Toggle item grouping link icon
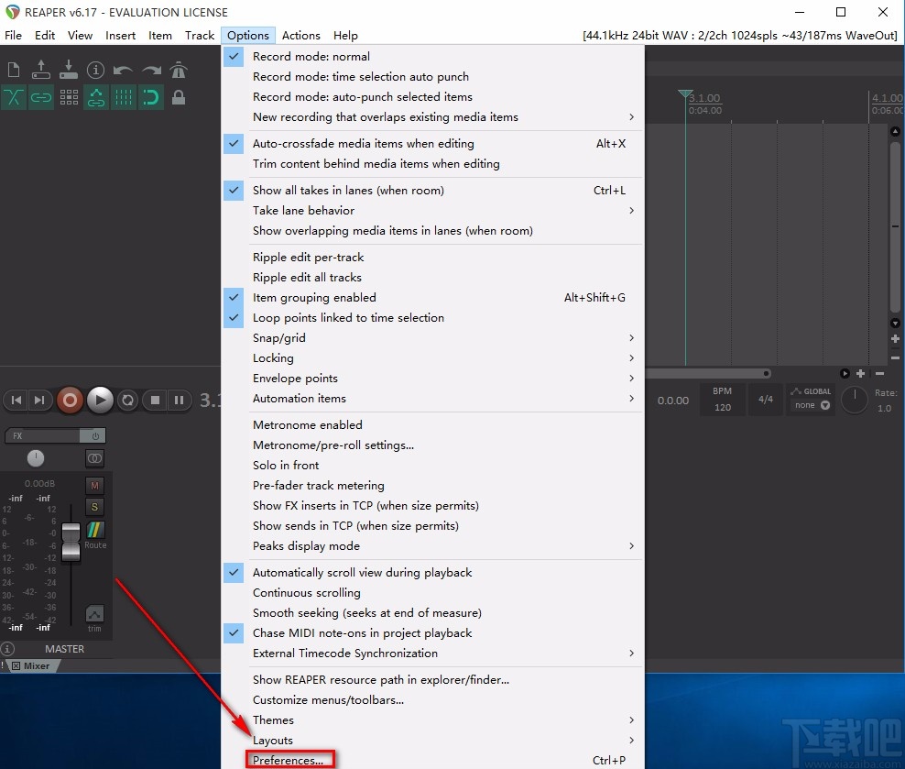Screen dimensions: 905x769 pyautogui.click(x=40, y=96)
